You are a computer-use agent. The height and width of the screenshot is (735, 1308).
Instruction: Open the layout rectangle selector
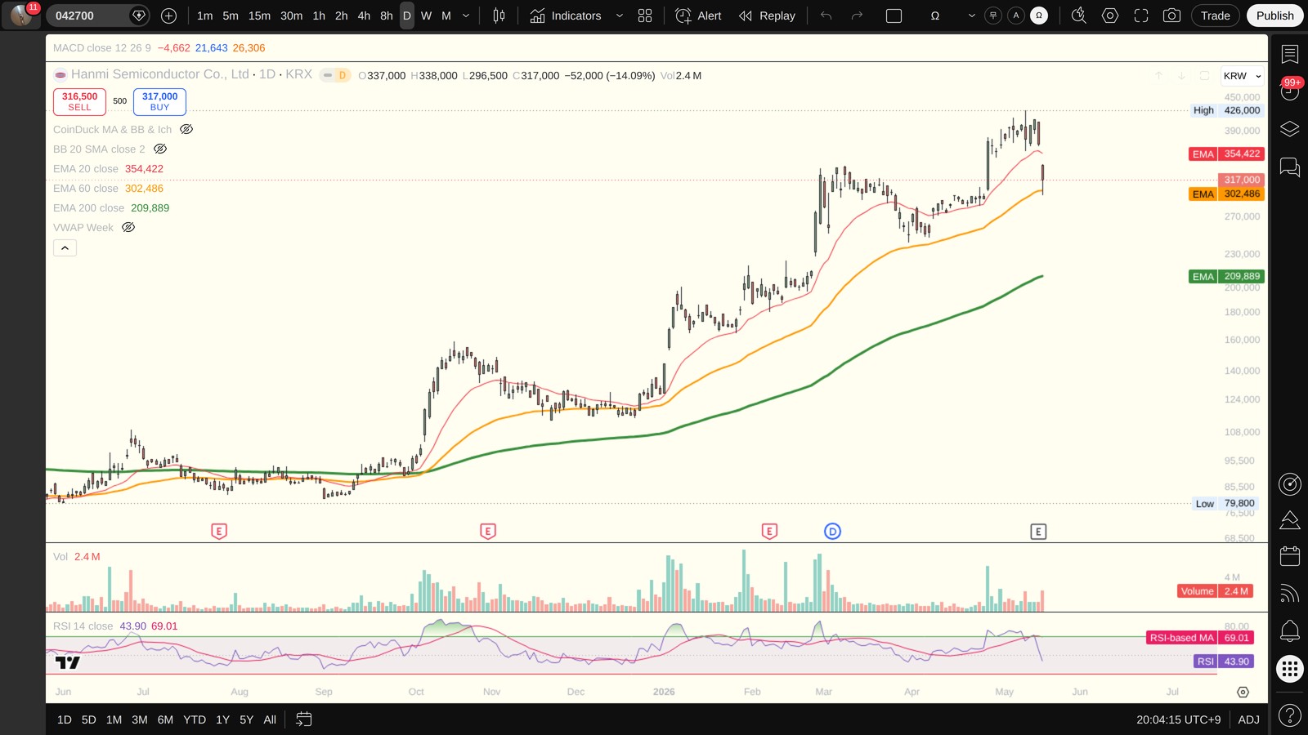(894, 16)
